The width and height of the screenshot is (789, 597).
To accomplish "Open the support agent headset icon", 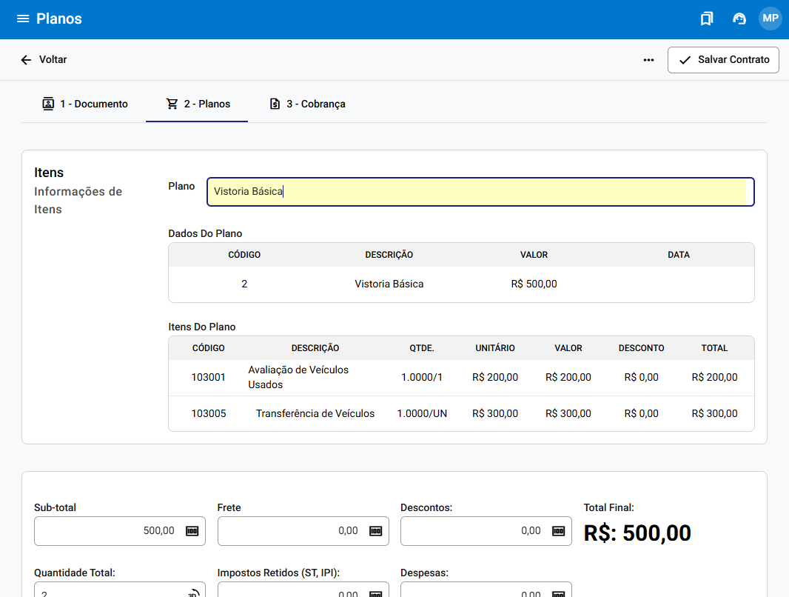I will pos(739,19).
